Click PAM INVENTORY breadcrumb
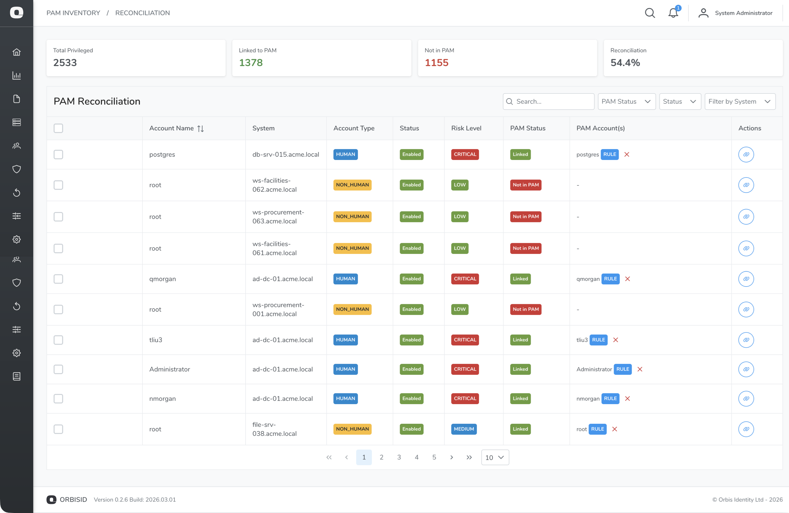789x513 pixels. pyautogui.click(x=73, y=13)
